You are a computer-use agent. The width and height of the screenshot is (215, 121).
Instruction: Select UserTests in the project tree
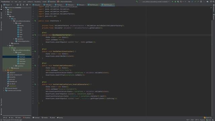click(21, 64)
